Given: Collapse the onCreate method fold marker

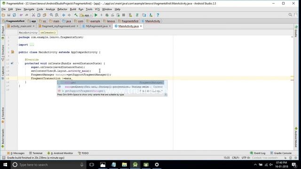Looking at the screenshot, I should coord(18,63).
